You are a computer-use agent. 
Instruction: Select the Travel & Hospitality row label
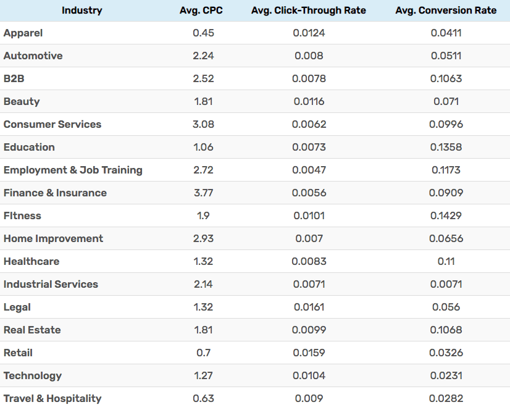(52, 398)
